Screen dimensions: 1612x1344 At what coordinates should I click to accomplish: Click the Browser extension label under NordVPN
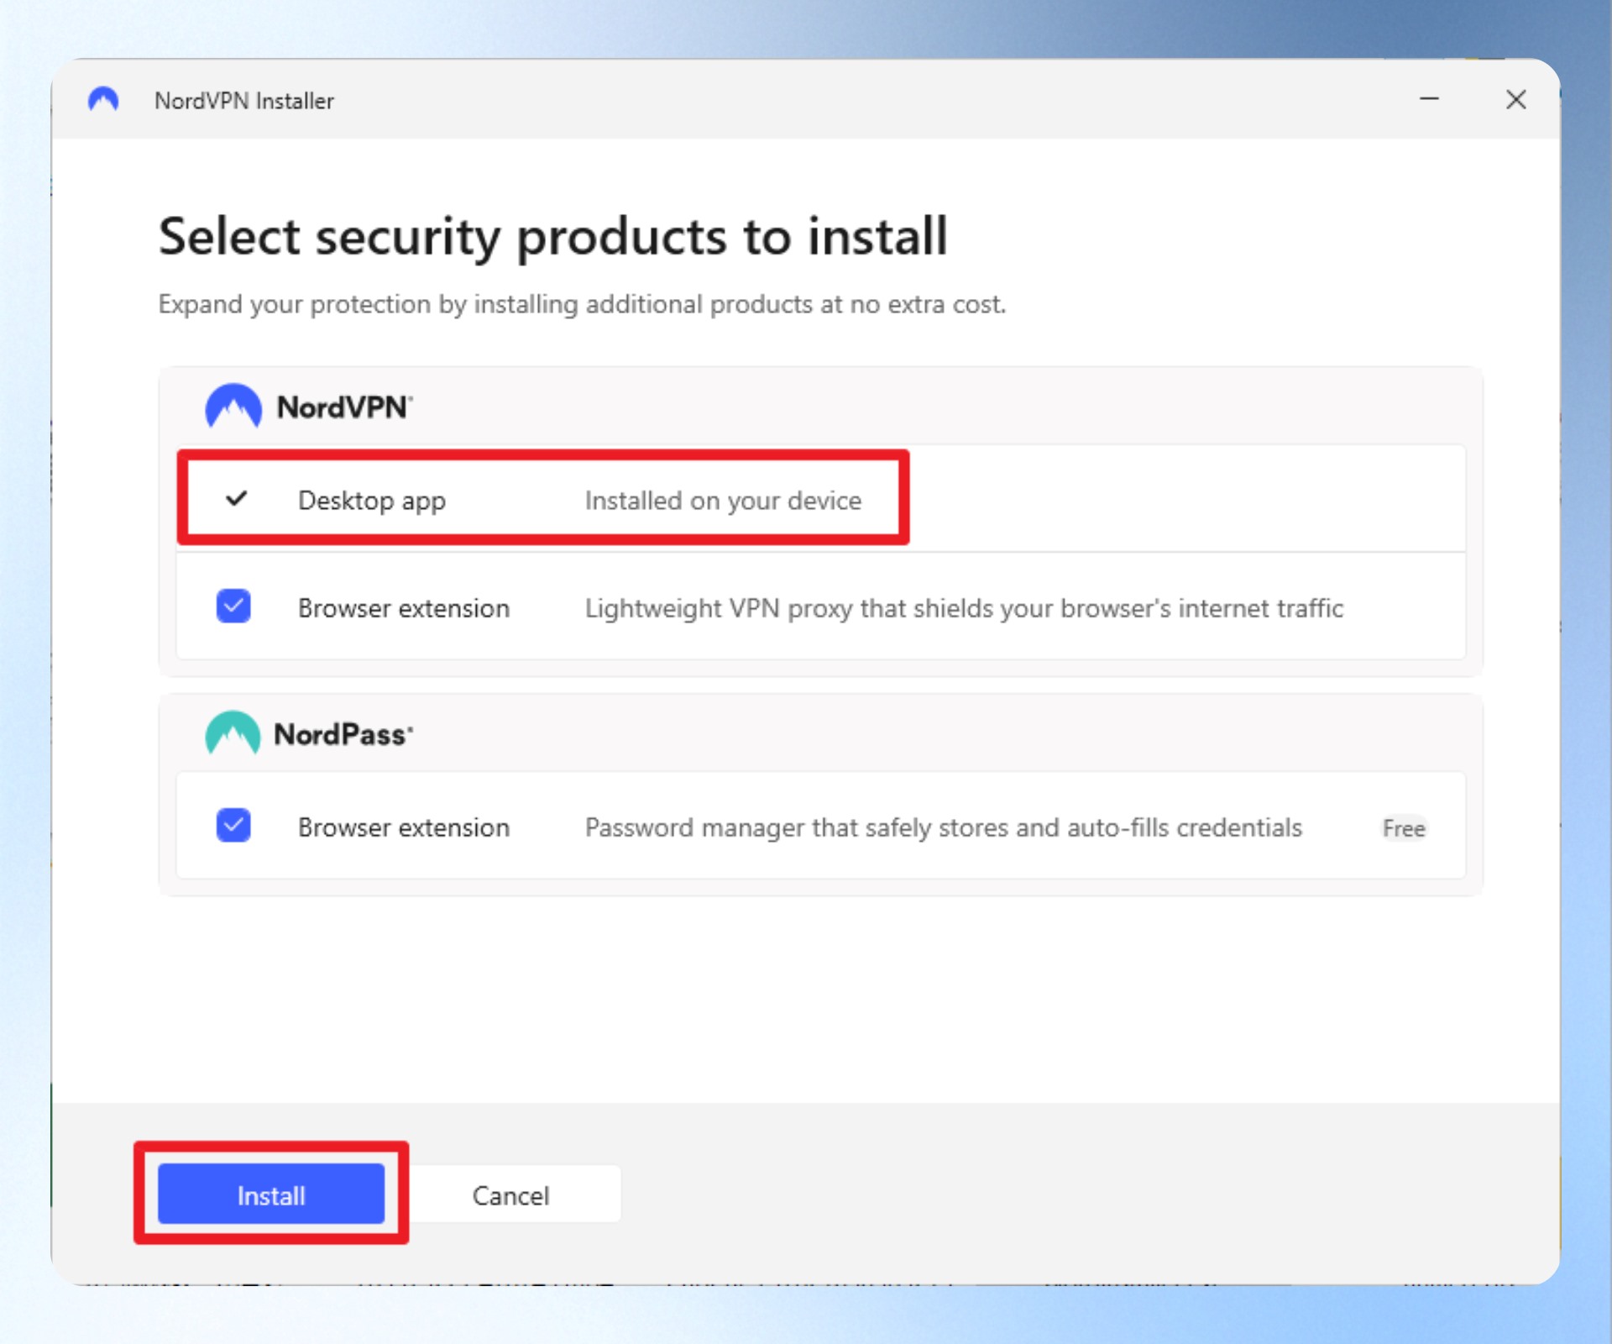(404, 608)
